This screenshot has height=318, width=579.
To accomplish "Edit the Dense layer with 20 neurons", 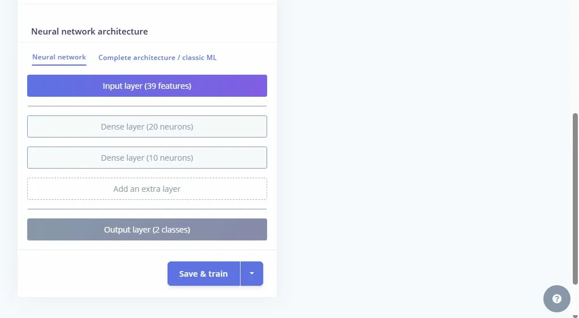I will [147, 127].
